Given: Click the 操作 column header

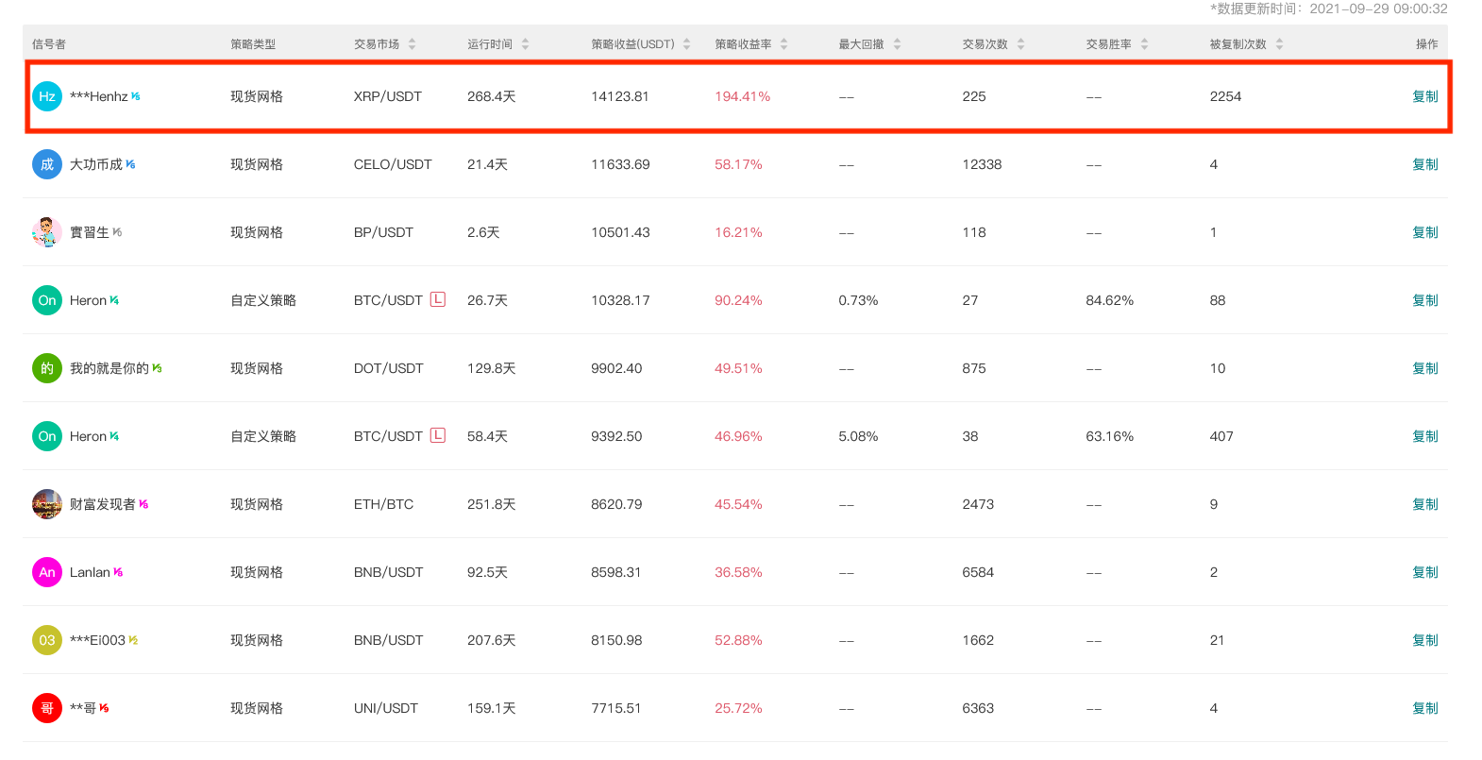Looking at the screenshot, I should click(x=1427, y=44).
